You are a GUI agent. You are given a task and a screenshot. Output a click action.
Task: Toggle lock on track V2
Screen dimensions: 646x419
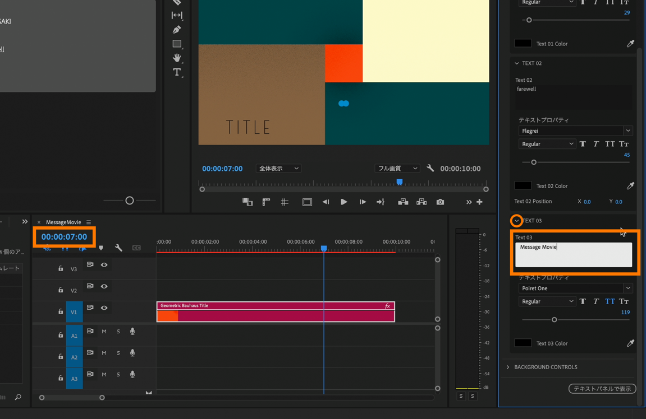pos(61,290)
